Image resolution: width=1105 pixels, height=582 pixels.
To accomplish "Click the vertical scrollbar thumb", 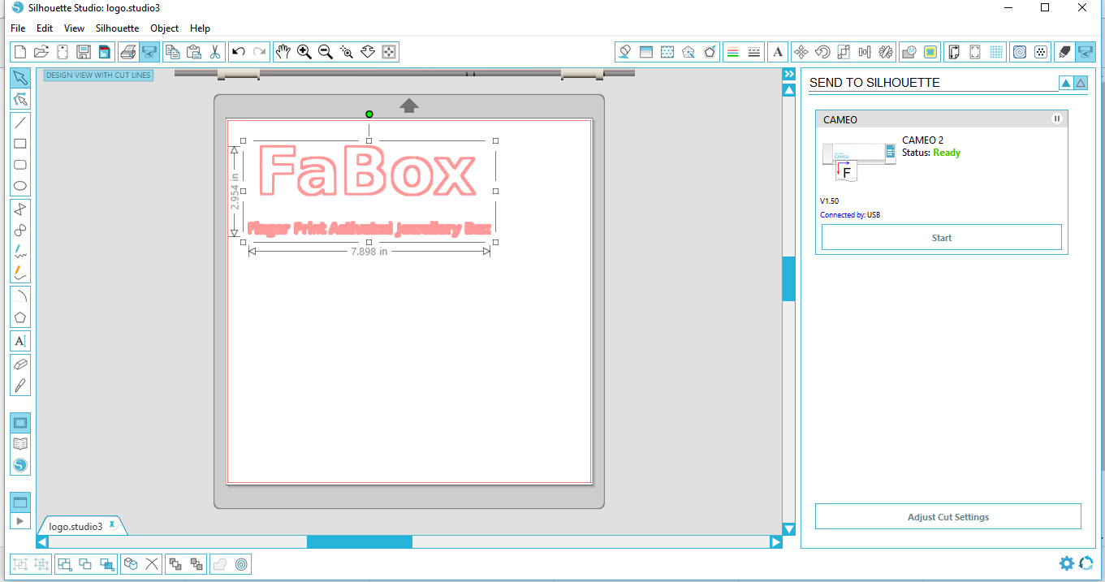I will pos(788,278).
